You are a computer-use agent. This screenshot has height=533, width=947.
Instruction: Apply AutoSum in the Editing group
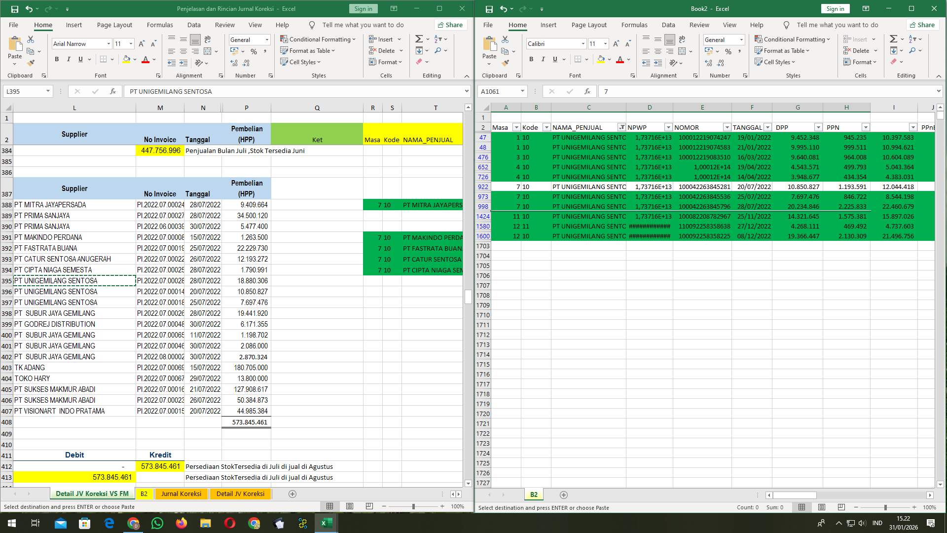[x=419, y=38]
